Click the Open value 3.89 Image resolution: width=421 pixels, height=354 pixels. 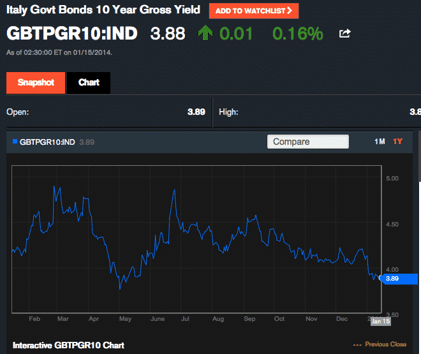coord(196,112)
